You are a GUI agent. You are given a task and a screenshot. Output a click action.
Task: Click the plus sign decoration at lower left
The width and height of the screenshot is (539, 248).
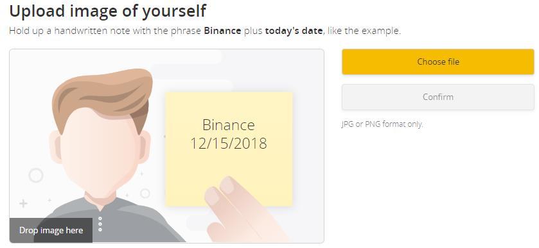23,204
